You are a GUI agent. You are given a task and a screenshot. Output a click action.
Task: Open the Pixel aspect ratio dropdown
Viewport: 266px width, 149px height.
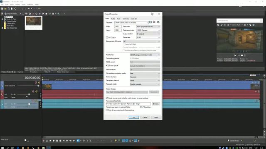point(148,30)
